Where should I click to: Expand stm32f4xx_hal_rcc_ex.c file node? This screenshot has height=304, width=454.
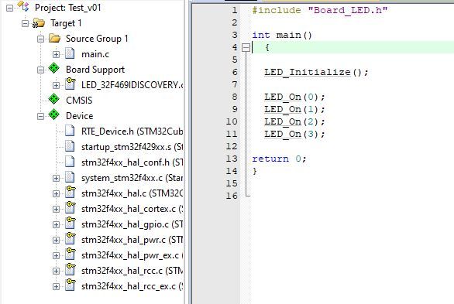point(57,287)
